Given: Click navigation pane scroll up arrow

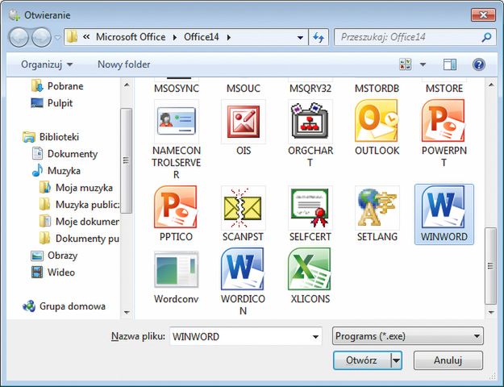Looking at the screenshot, I should point(127,85).
